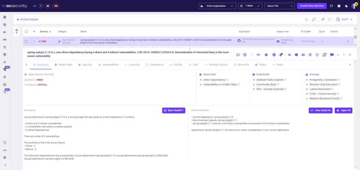Click info icon next to Direct Dependency

coord(227,80)
